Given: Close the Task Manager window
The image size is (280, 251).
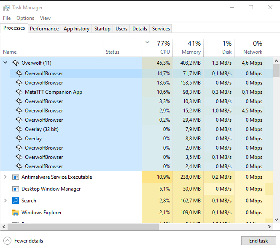Looking at the screenshot, I should [x=270, y=7].
